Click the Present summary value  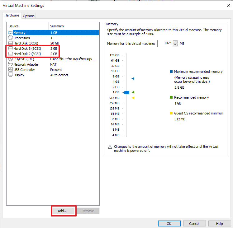(x=56, y=70)
